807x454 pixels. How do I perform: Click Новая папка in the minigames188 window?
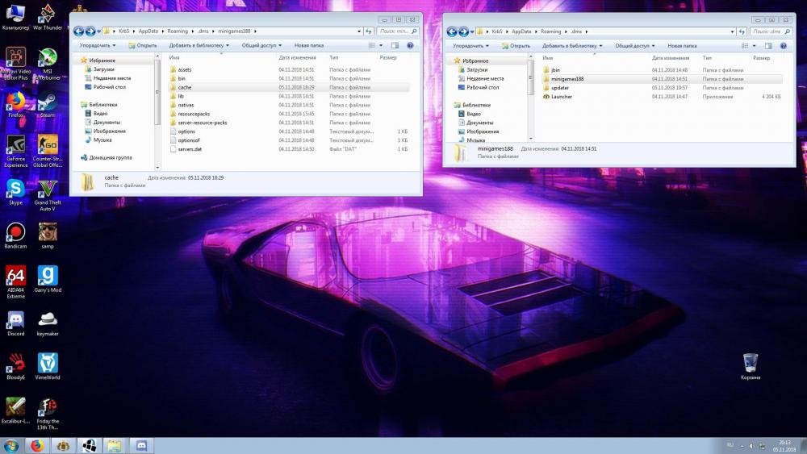pyautogui.click(x=308, y=46)
